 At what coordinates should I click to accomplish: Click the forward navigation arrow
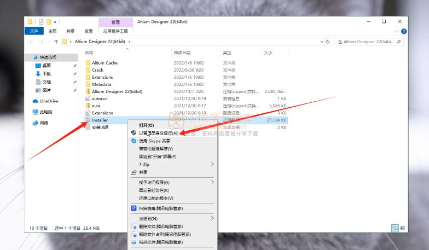pyautogui.click(x=42, y=42)
